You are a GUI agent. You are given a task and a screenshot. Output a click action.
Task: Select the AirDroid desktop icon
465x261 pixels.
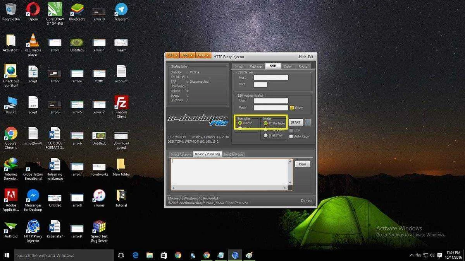point(11,229)
